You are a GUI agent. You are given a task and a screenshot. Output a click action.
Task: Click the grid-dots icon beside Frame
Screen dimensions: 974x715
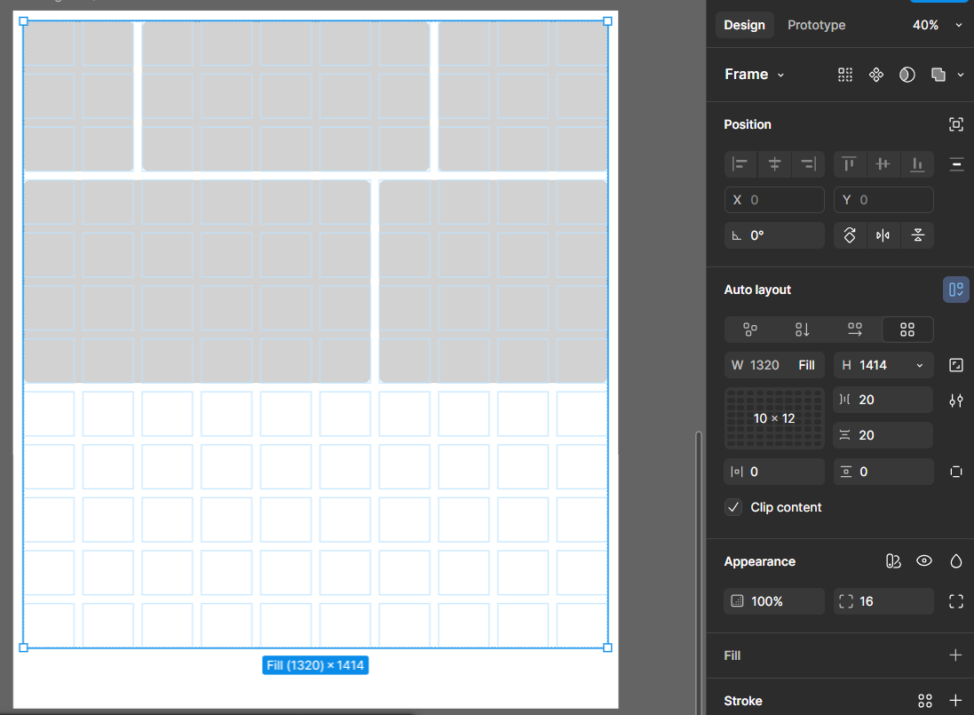point(844,75)
